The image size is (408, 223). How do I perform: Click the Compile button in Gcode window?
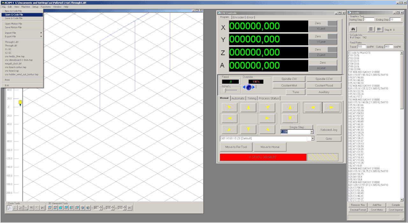396,205
